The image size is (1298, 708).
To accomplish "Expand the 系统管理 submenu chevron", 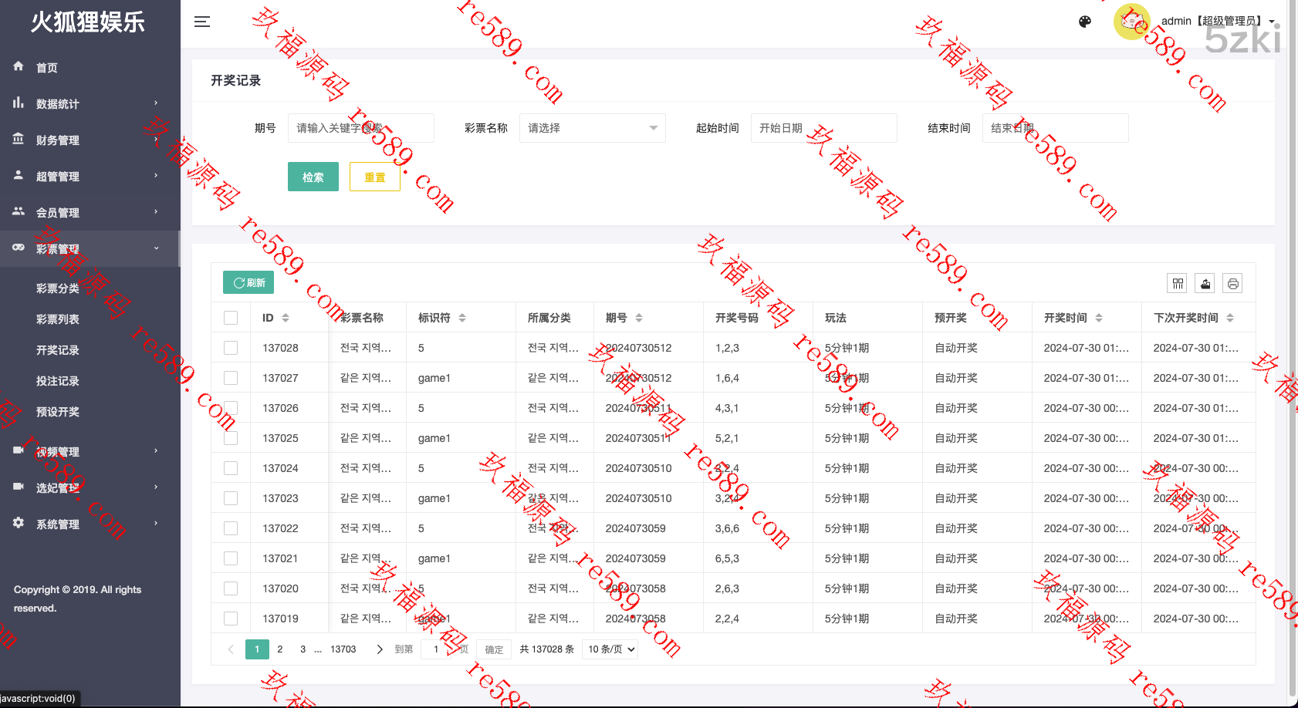I will point(156,523).
